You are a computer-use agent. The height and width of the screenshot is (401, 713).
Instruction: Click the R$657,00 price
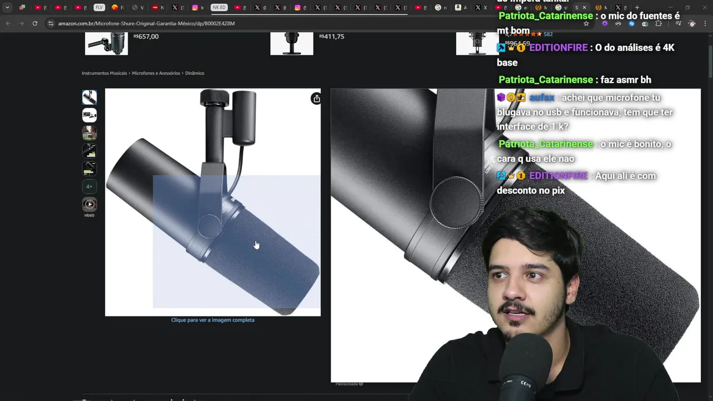point(146,37)
